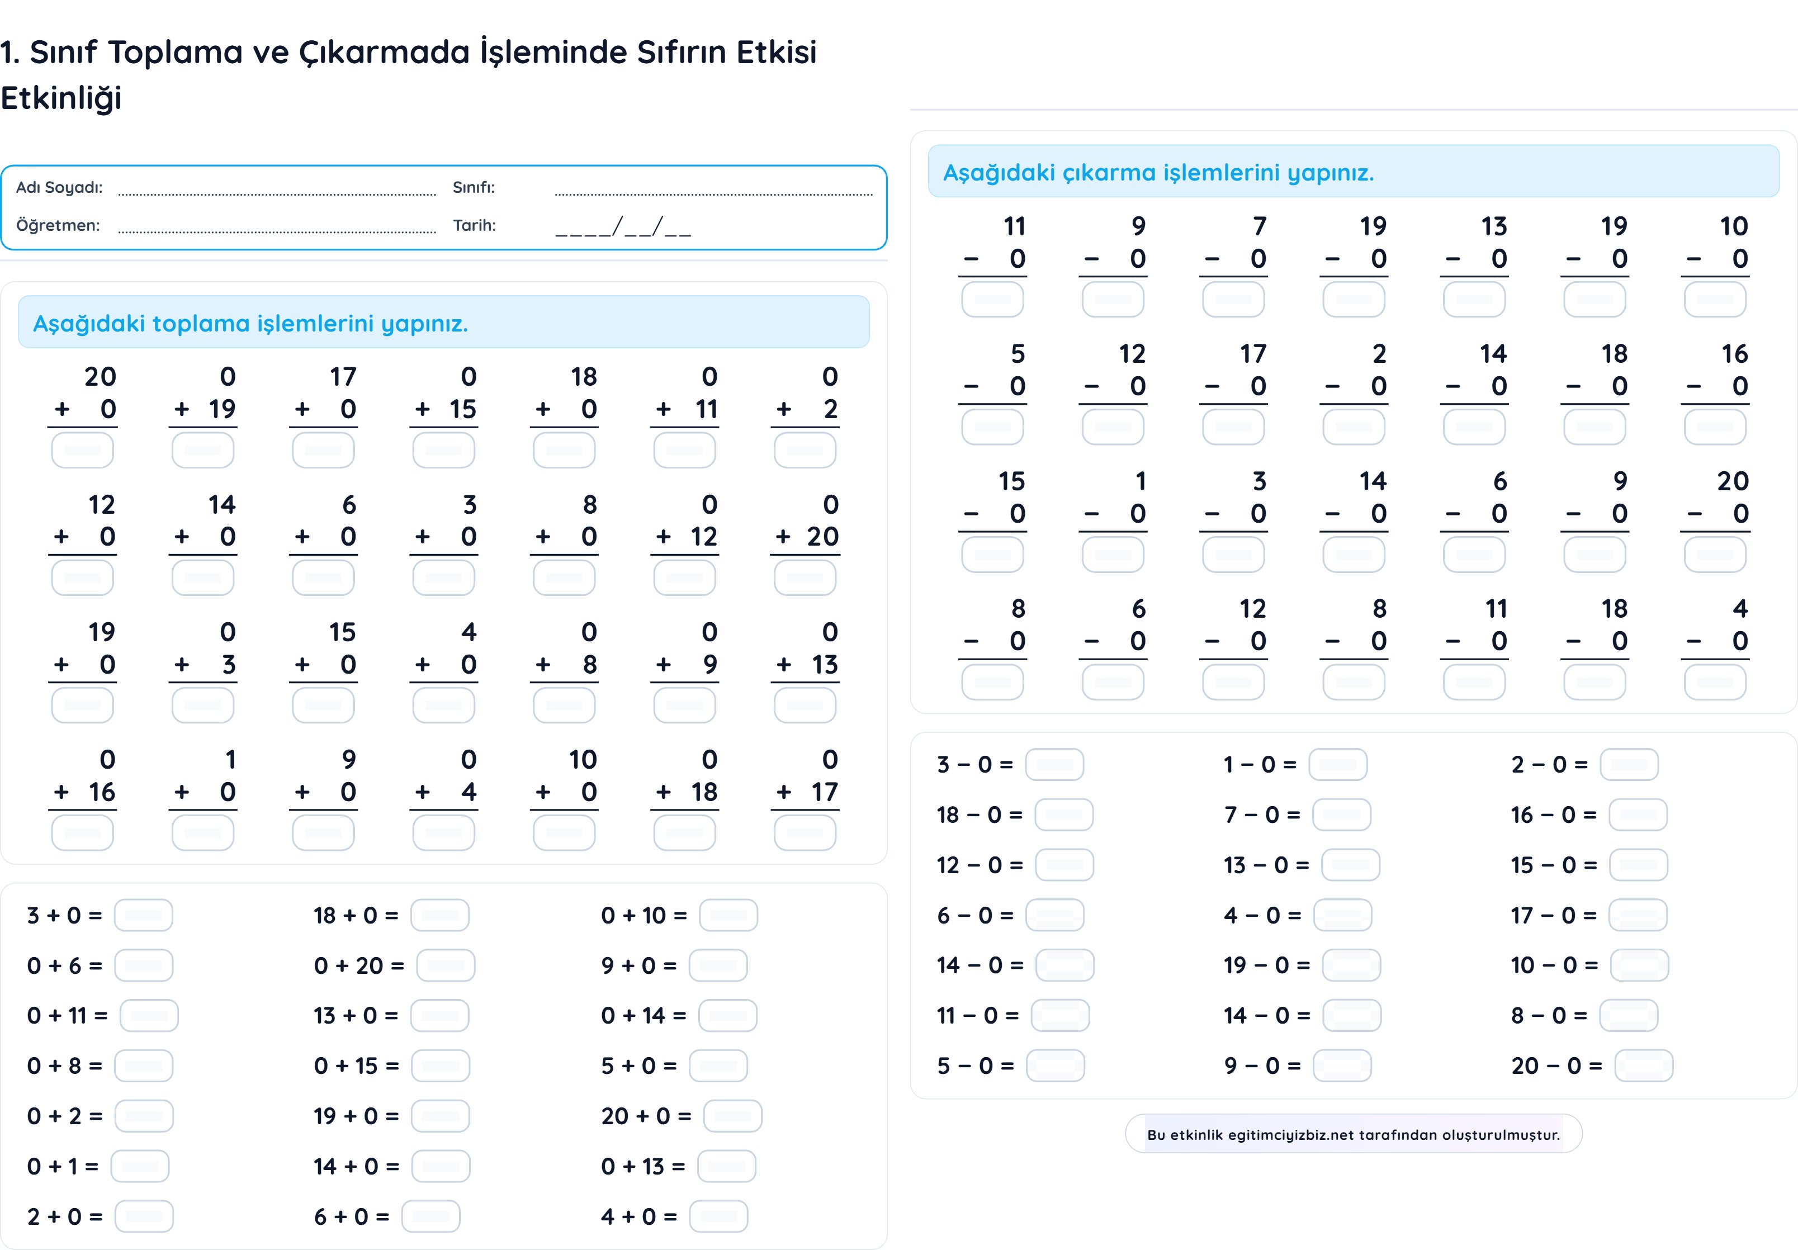Viewport: 1798px width, 1250px height.
Task: Click answer box for 5 + 0 =
Action: [717, 1065]
